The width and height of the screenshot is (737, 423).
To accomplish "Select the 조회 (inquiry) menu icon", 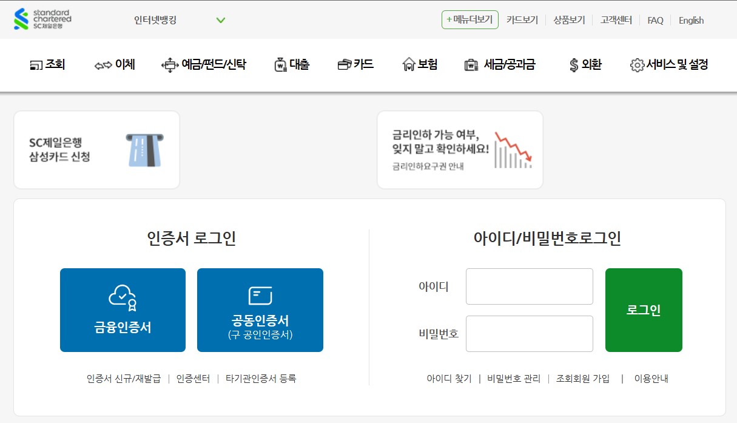I will [x=35, y=64].
